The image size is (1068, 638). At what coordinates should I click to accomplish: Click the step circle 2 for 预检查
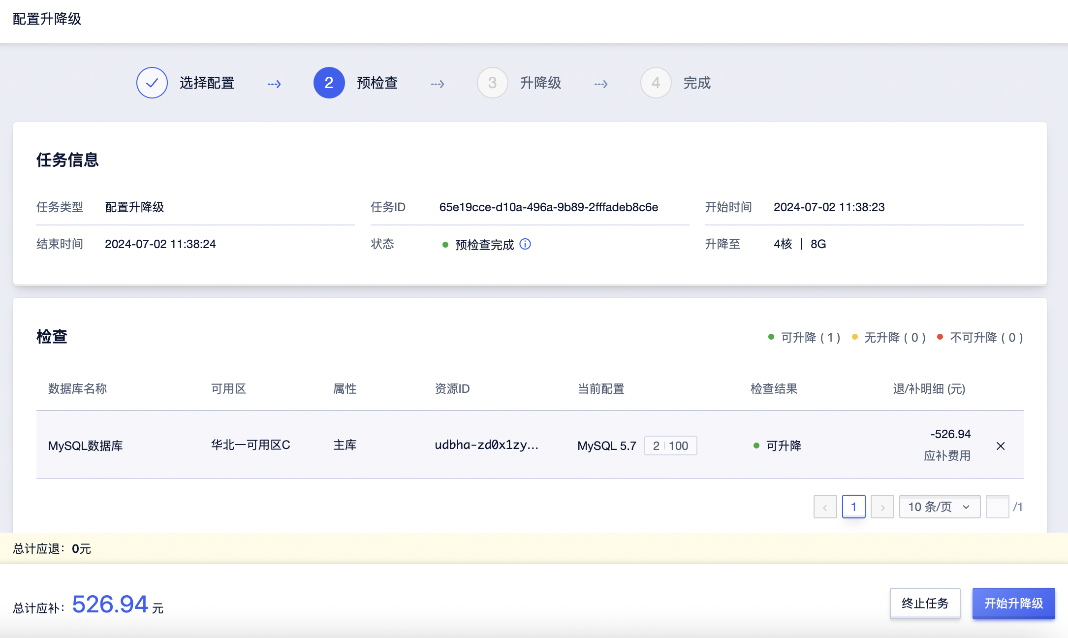(329, 83)
